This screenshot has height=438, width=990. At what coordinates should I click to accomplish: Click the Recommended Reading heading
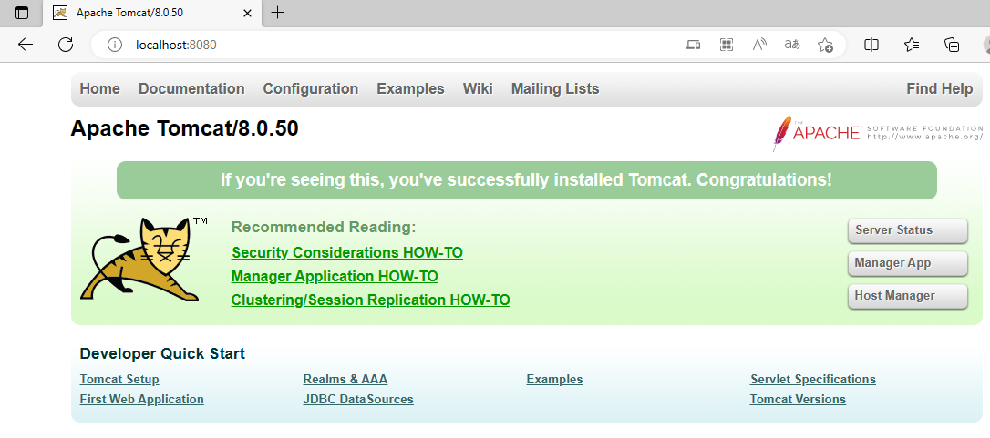click(324, 228)
